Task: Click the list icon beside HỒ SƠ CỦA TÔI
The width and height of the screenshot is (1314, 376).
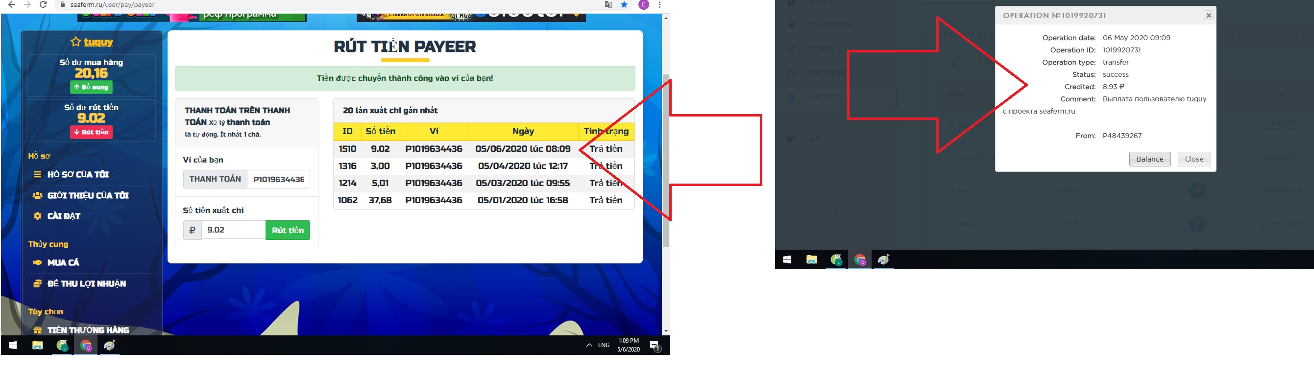Action: tap(37, 174)
